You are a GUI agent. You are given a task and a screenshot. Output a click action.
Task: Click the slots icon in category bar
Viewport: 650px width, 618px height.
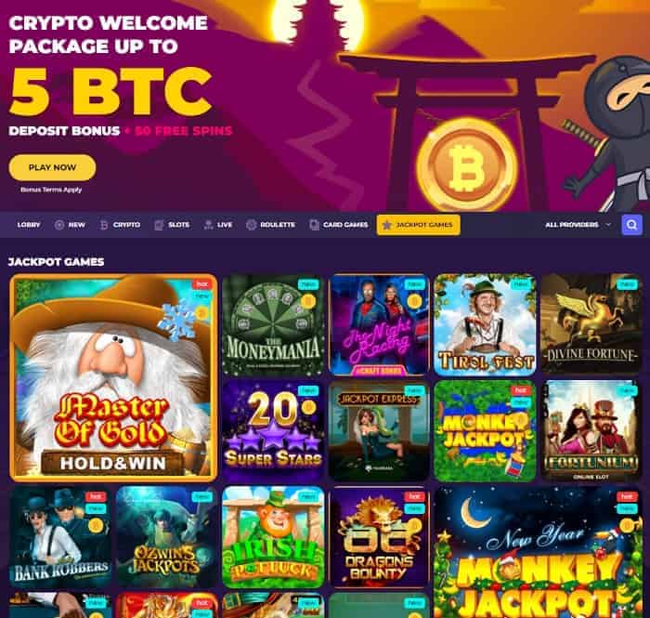pos(159,225)
